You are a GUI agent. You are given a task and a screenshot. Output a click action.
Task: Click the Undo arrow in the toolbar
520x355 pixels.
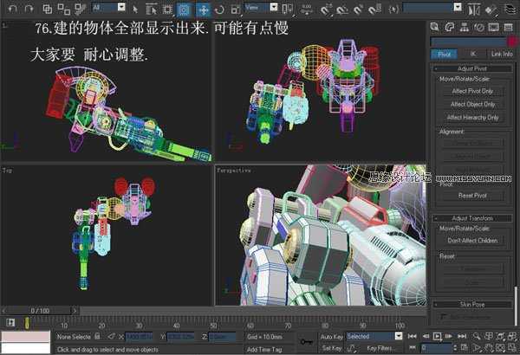(x=13, y=9)
